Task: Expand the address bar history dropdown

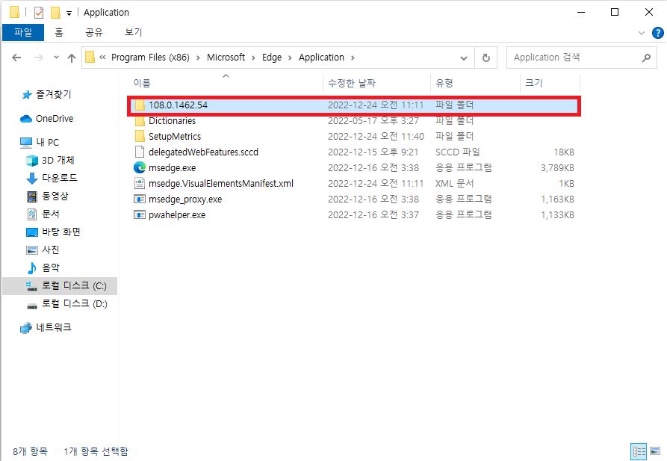Action: pyautogui.click(x=464, y=57)
